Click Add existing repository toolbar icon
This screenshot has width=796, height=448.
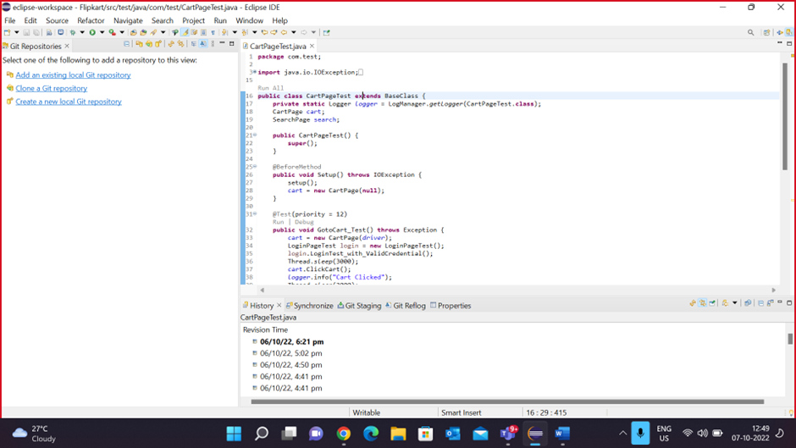pos(139,44)
